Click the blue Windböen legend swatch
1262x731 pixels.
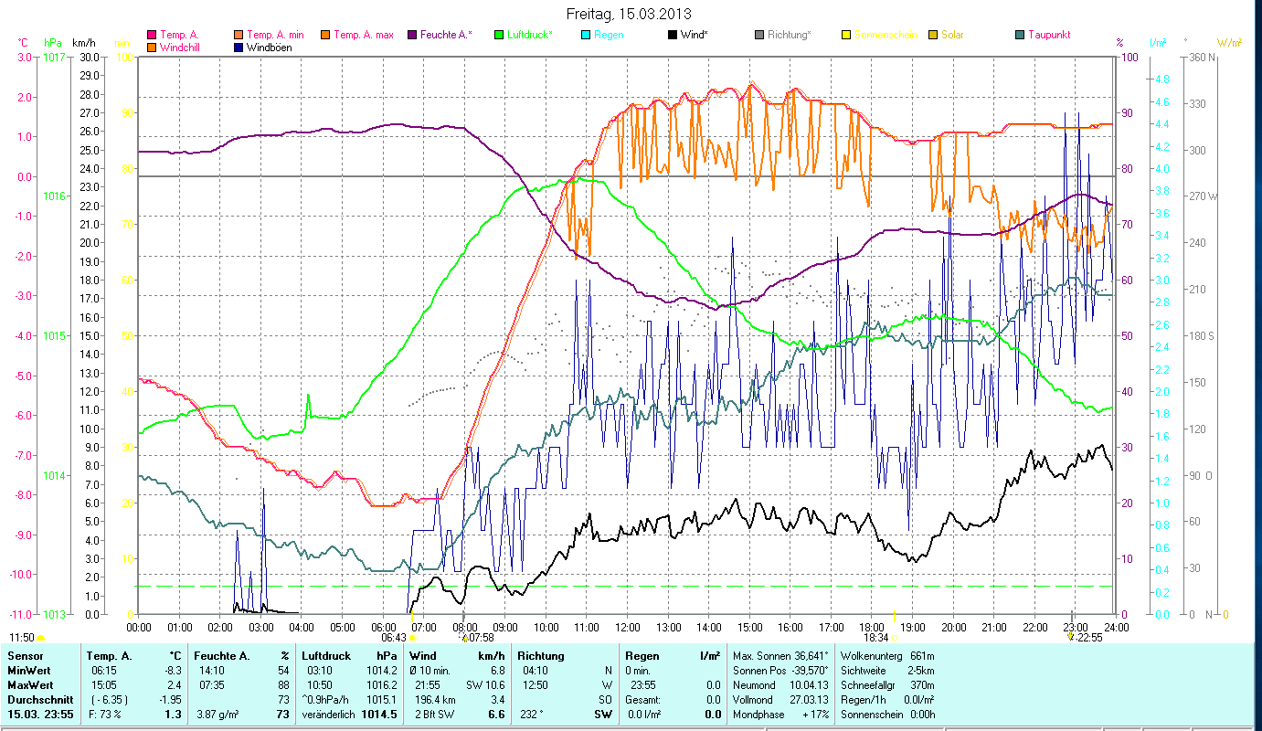point(239,48)
